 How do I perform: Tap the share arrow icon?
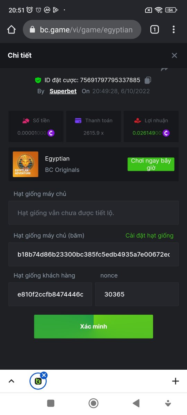[x=164, y=69]
